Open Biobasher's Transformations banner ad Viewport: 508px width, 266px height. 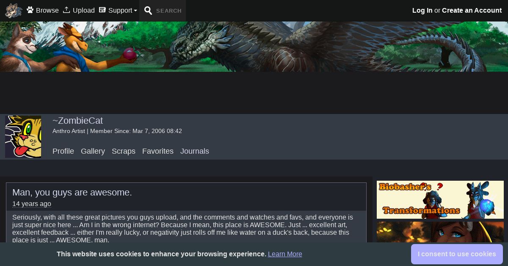(x=440, y=200)
